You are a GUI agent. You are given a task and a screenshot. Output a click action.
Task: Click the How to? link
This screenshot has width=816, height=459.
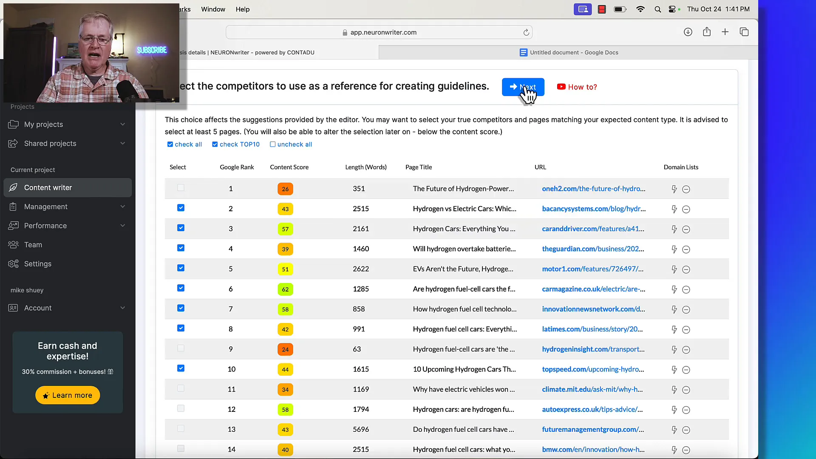pos(577,87)
